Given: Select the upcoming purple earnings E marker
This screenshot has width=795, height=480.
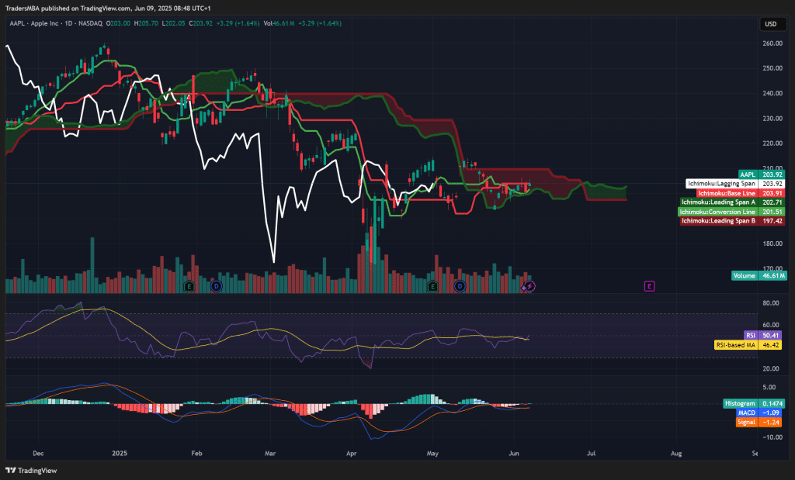Looking at the screenshot, I should click(649, 286).
